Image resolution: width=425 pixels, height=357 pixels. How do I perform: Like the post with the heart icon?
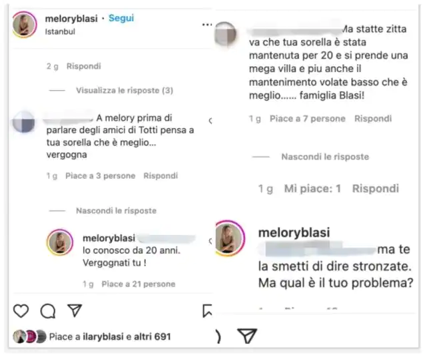coord(21,311)
